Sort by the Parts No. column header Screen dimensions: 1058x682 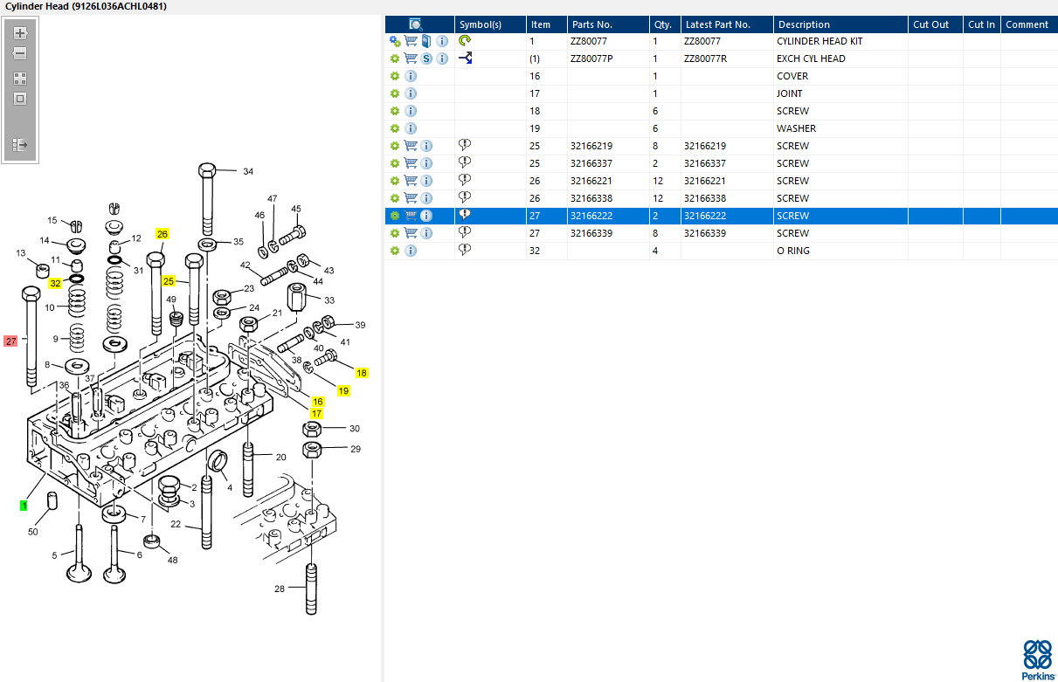click(608, 24)
